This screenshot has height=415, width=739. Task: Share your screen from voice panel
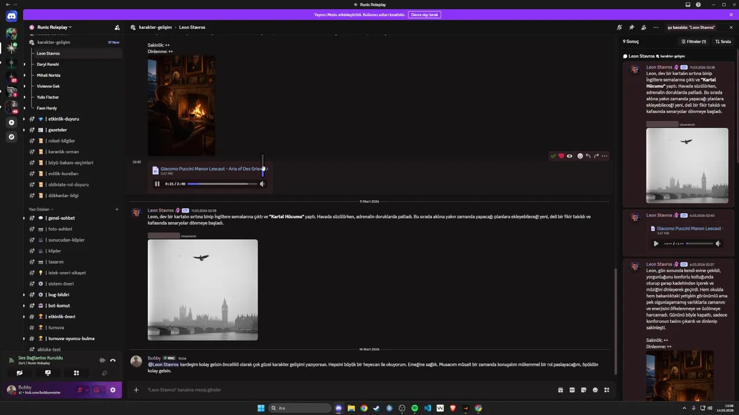48,373
